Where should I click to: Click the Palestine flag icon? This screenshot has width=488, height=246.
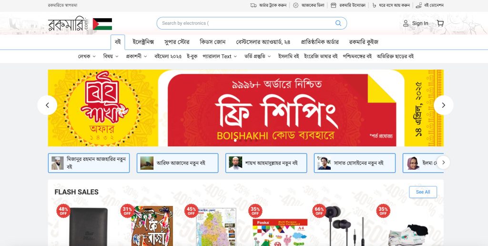[x=102, y=24]
